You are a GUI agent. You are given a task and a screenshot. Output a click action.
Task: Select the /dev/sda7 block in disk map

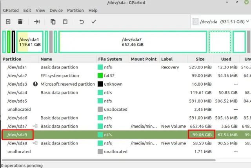pos(133,42)
